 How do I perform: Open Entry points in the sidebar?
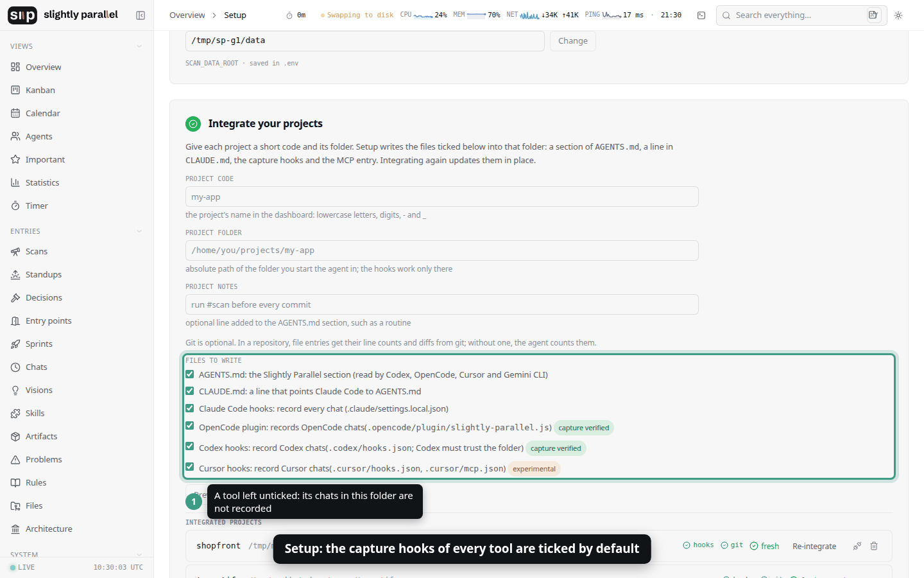77,320
